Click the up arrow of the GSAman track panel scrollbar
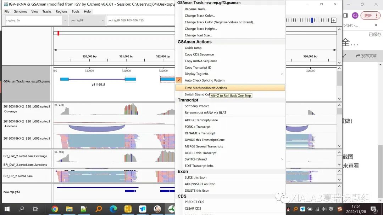The width and height of the screenshot is (383, 215). coord(339,69)
